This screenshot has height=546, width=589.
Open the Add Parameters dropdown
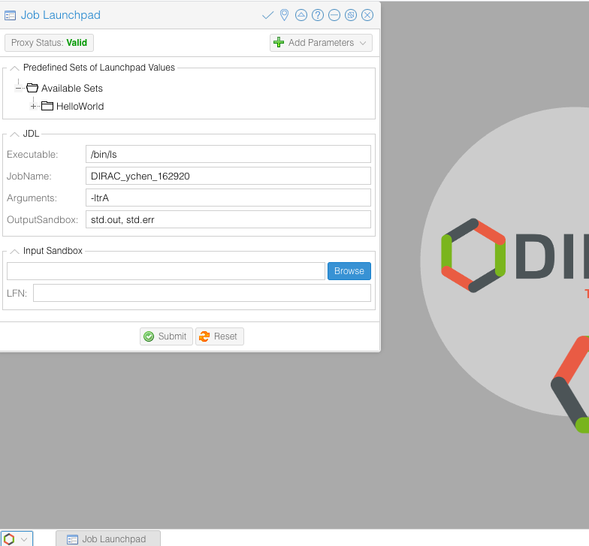pyautogui.click(x=321, y=43)
